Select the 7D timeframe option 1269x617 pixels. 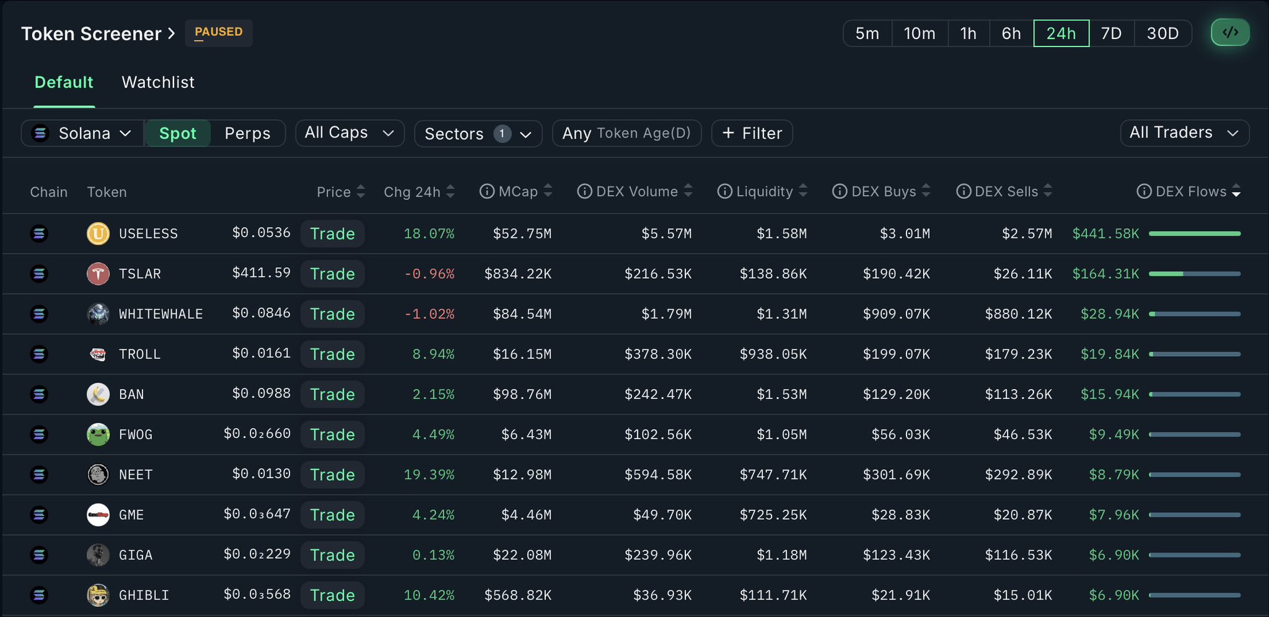(x=1111, y=33)
